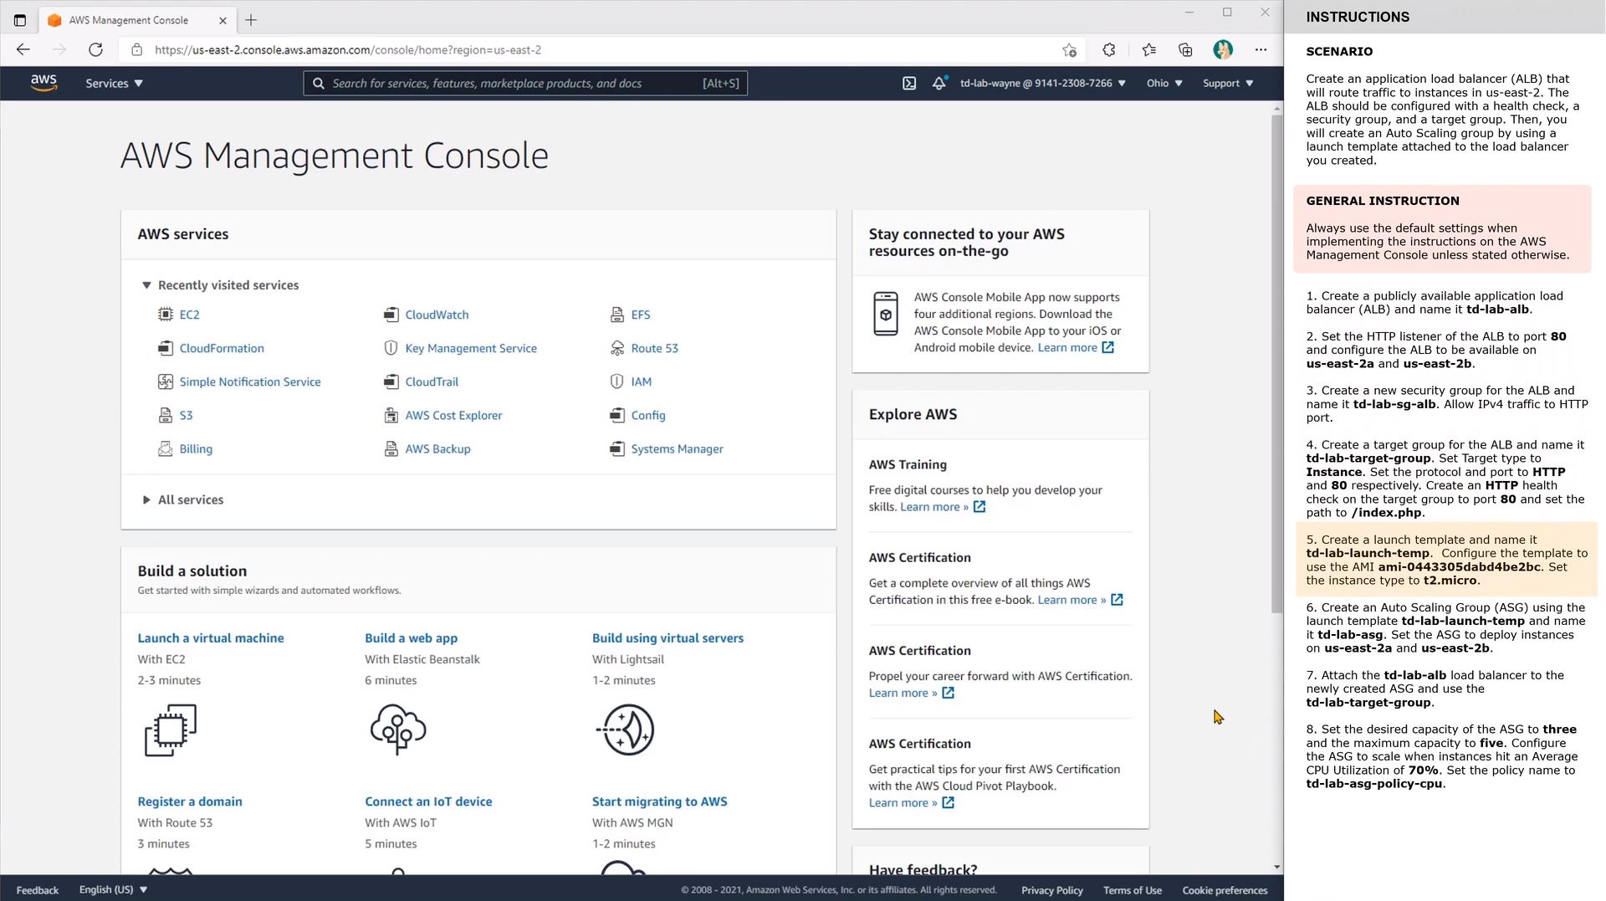This screenshot has width=1606, height=901.
Task: Click the Connect an IoT device link
Action: point(428,801)
